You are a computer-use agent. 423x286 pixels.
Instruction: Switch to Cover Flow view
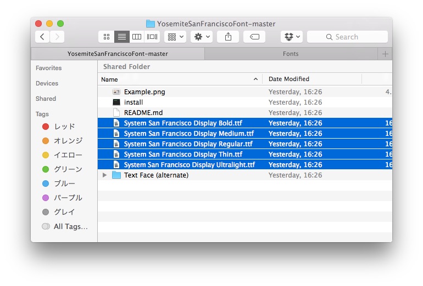152,37
